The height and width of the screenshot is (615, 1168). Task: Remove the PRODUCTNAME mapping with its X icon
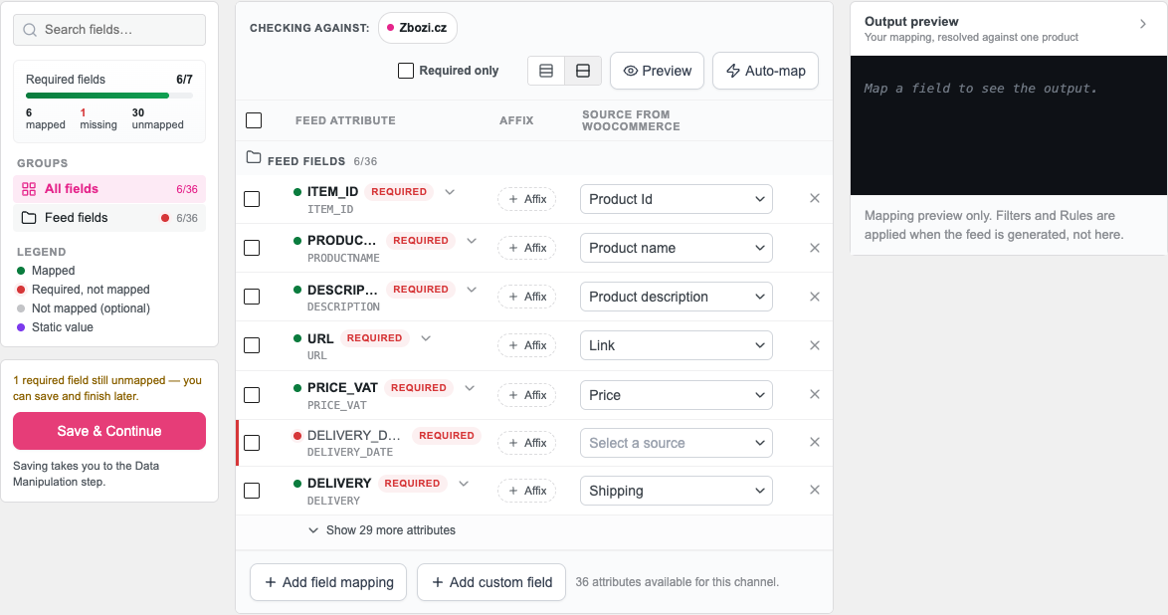(x=814, y=248)
